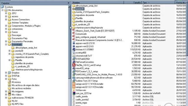Image resolution: width=188 pixels, height=106 pixels.
Task: Select Artisteer Templates folder in tree
Action: [20, 23]
